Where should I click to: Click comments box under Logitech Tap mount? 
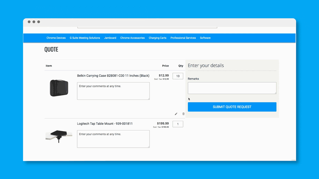[113, 139]
